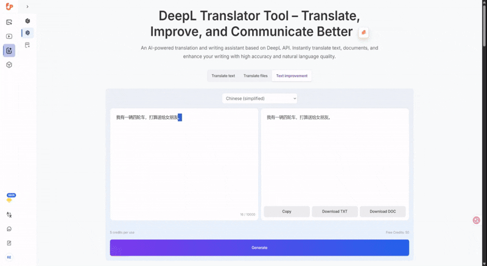Click the pink floating icon at right edge
This screenshot has height=266, width=487.
tap(476, 220)
